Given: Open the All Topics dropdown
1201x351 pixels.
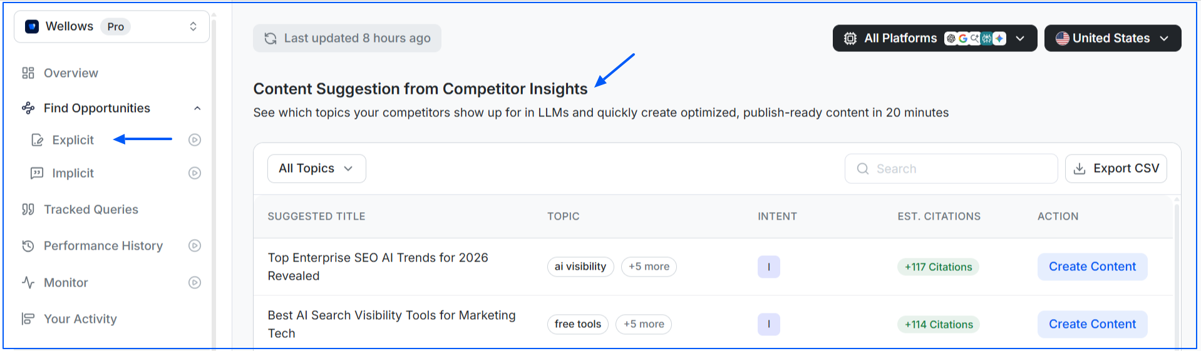Looking at the screenshot, I should (x=316, y=169).
